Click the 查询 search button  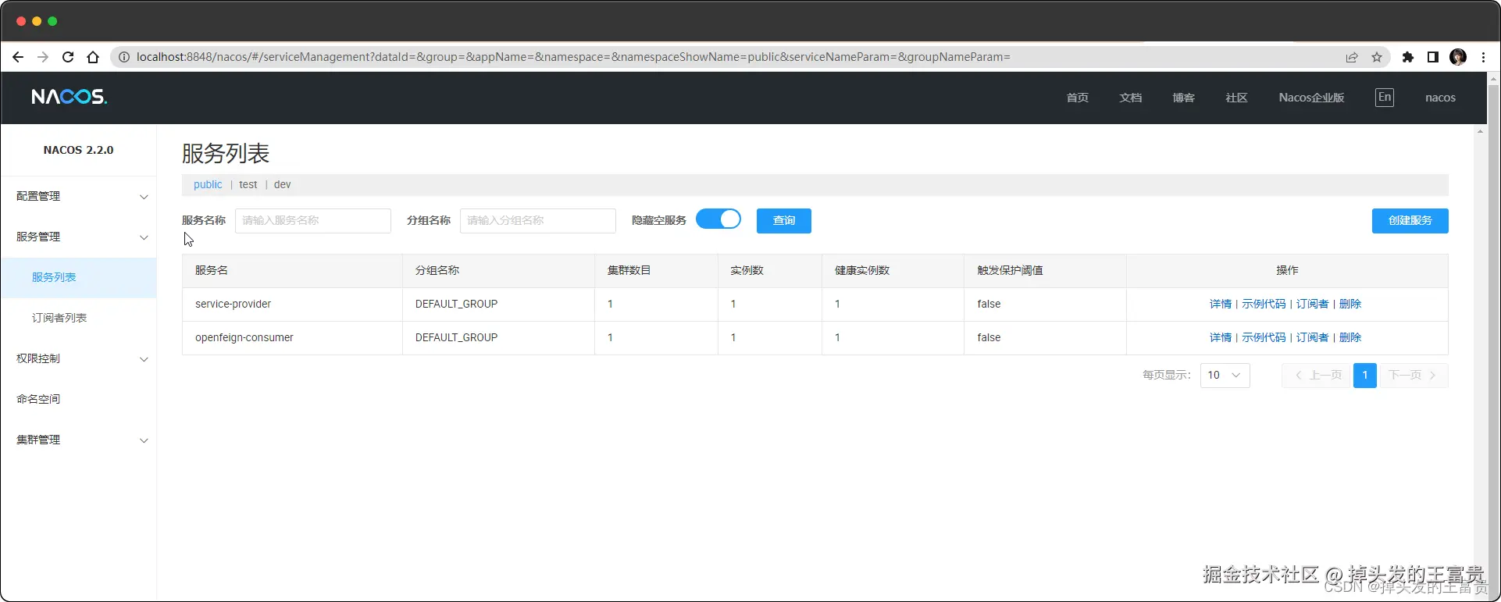pos(784,221)
